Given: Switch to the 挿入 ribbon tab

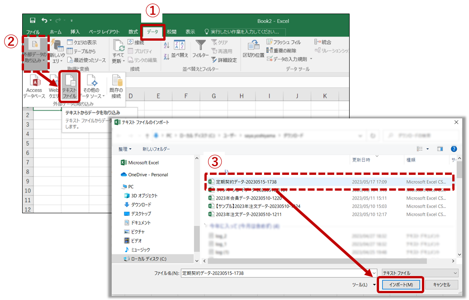Looking at the screenshot, I should coord(75,32).
